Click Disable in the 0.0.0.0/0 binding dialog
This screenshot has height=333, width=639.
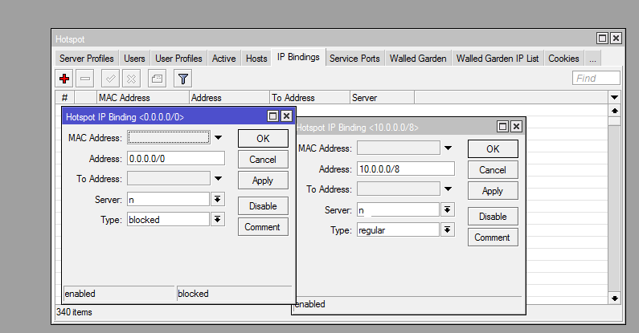(x=263, y=206)
